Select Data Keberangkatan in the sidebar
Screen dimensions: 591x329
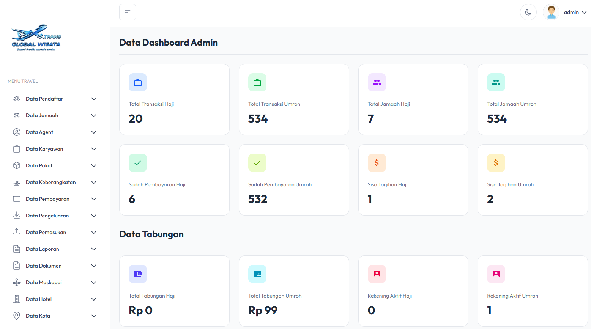(x=51, y=182)
